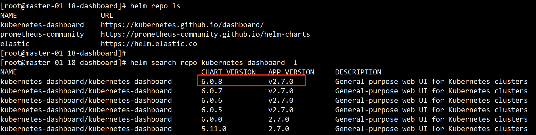Viewport: 536px width, 135px height.
Task: Click the empty shell prompt line
Action: click(63, 53)
